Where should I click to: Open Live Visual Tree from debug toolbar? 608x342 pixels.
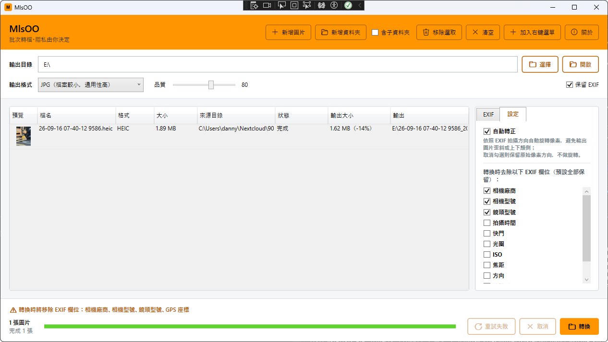pos(254,5)
